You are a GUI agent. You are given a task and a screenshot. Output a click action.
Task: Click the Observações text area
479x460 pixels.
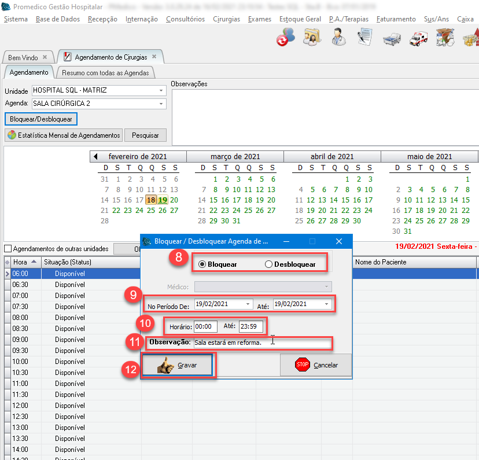325,117
